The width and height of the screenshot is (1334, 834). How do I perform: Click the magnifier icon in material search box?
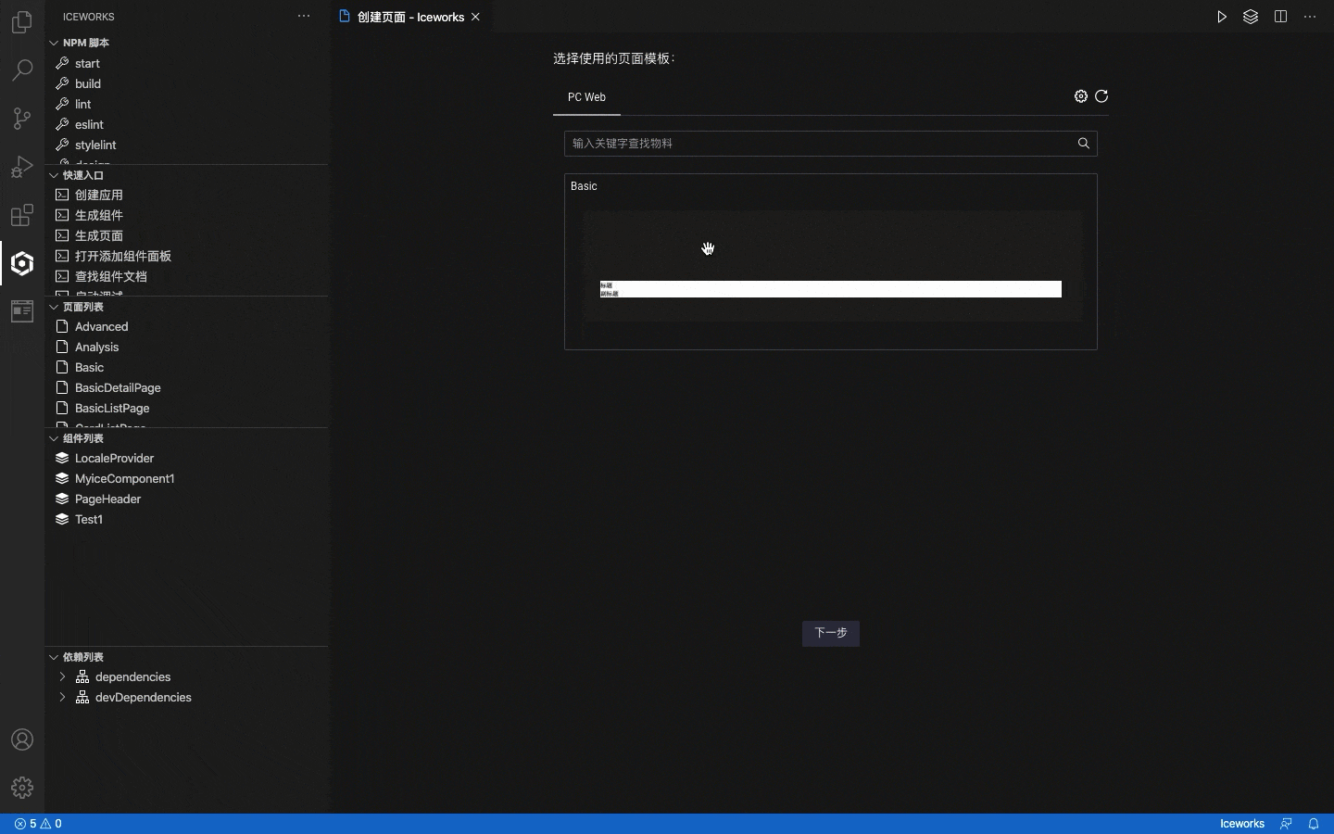(x=1084, y=144)
